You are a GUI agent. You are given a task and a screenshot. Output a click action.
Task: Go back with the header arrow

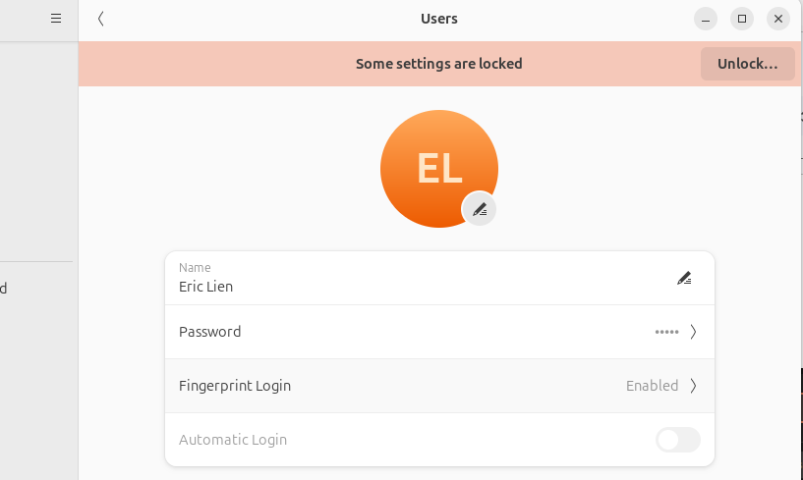(x=101, y=19)
